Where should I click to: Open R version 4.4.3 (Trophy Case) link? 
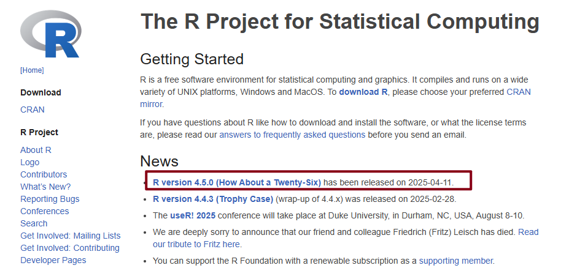click(x=213, y=199)
